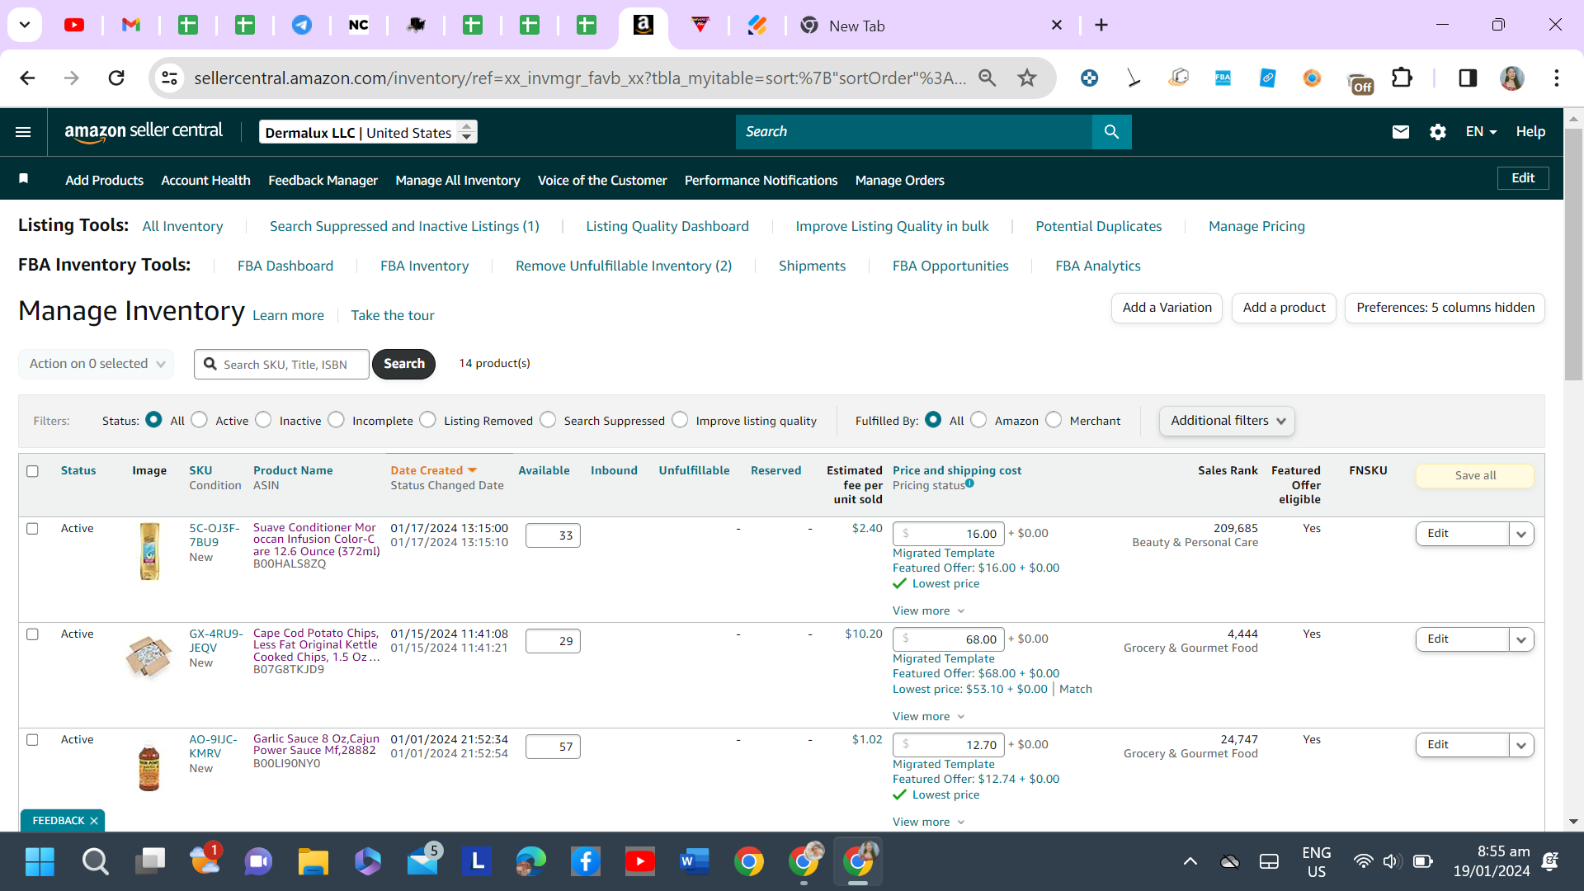Click the Suave Conditioner product thumbnail

[149, 552]
